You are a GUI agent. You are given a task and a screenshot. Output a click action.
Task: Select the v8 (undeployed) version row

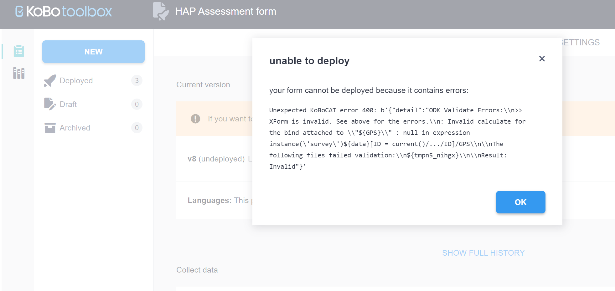coord(216,159)
